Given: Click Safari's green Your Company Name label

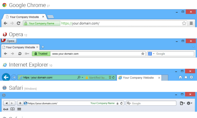Looking at the screenshot, I should click(102, 103).
